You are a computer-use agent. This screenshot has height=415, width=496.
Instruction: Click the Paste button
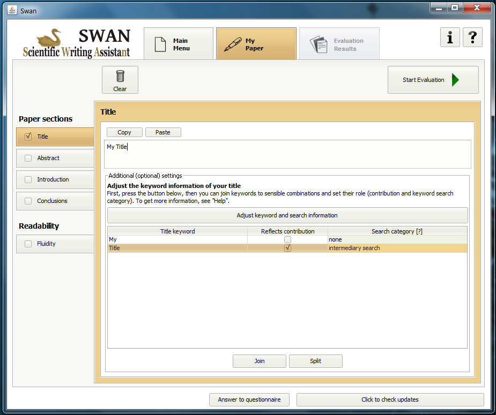163,132
